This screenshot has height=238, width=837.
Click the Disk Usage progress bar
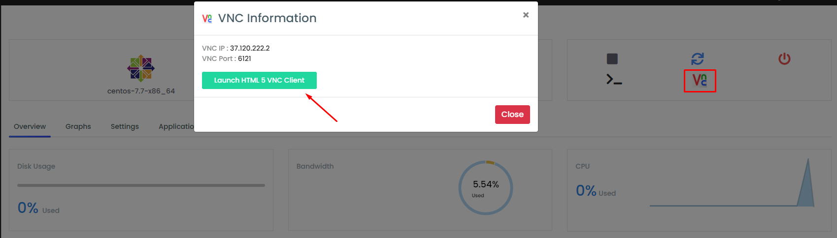141,185
